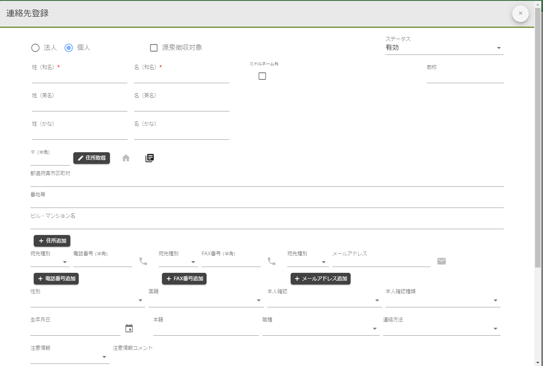Click the envelope icon next to メールアドレス
Image resolution: width=543 pixels, height=366 pixels.
tap(441, 261)
